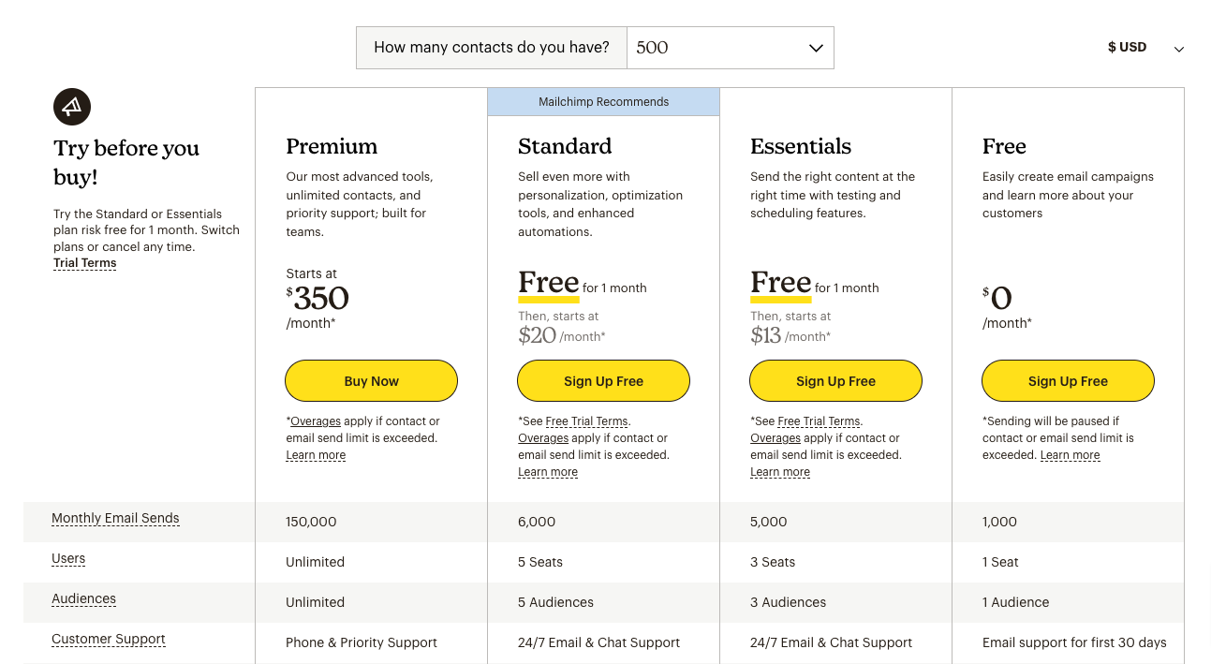Open the Monthly Email Sends details
Image resolution: width=1211 pixels, height=664 pixels.
(115, 518)
